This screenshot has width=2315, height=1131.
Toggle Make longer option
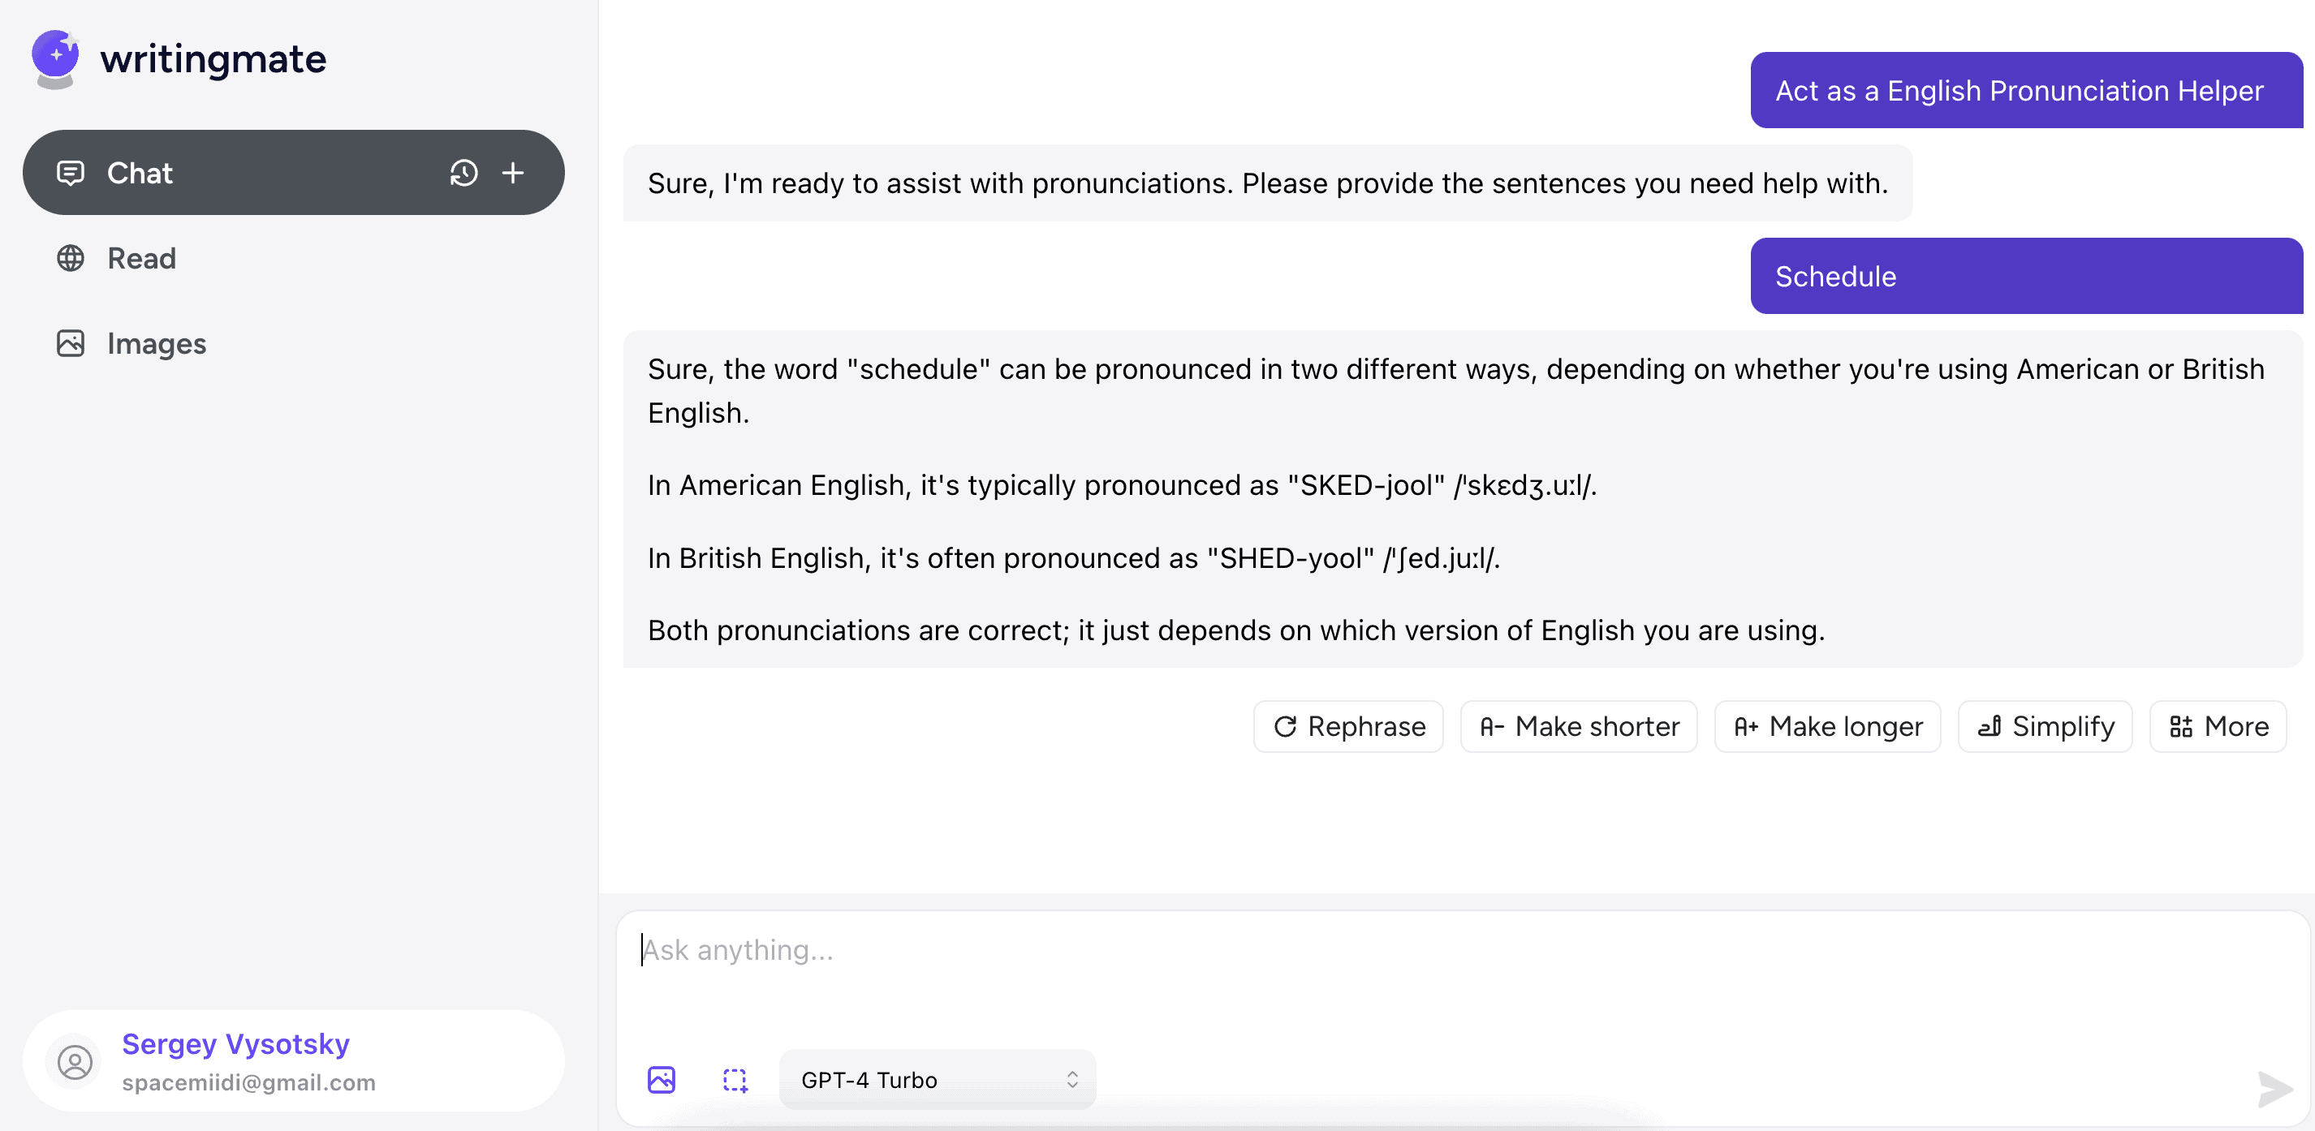[1827, 726]
